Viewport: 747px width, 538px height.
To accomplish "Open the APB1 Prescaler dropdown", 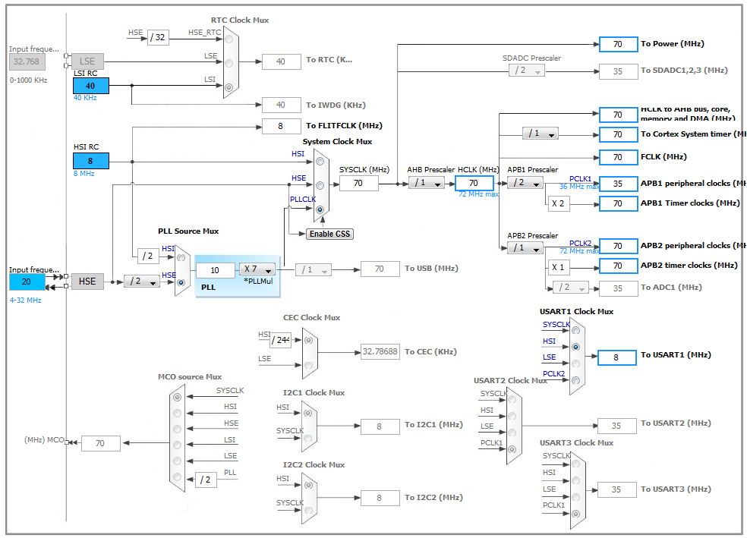I will [525, 183].
